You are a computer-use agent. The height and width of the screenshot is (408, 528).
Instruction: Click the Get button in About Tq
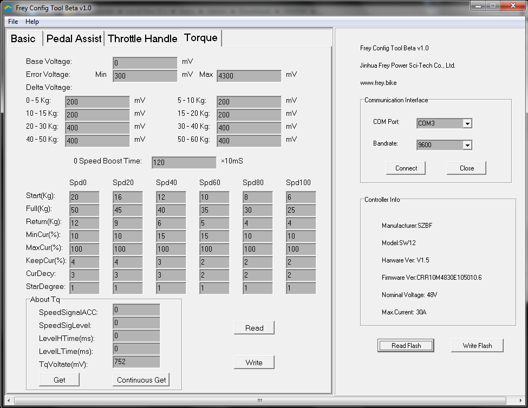pos(58,379)
